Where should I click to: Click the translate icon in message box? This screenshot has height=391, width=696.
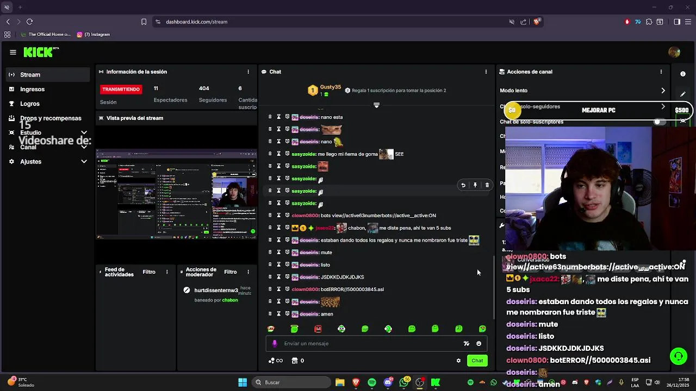tap(466, 343)
